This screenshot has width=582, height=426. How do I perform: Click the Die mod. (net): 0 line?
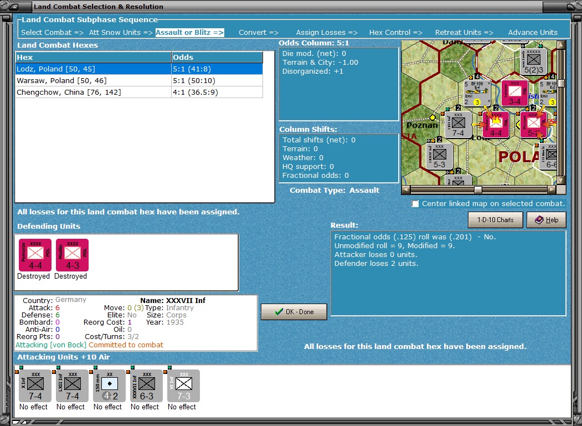click(314, 54)
